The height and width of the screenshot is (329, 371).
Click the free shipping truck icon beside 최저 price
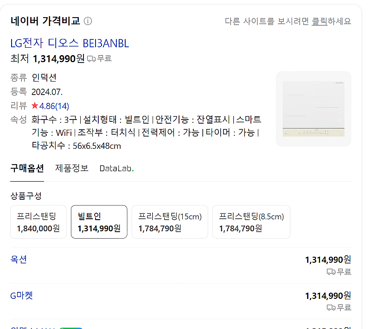coord(91,58)
